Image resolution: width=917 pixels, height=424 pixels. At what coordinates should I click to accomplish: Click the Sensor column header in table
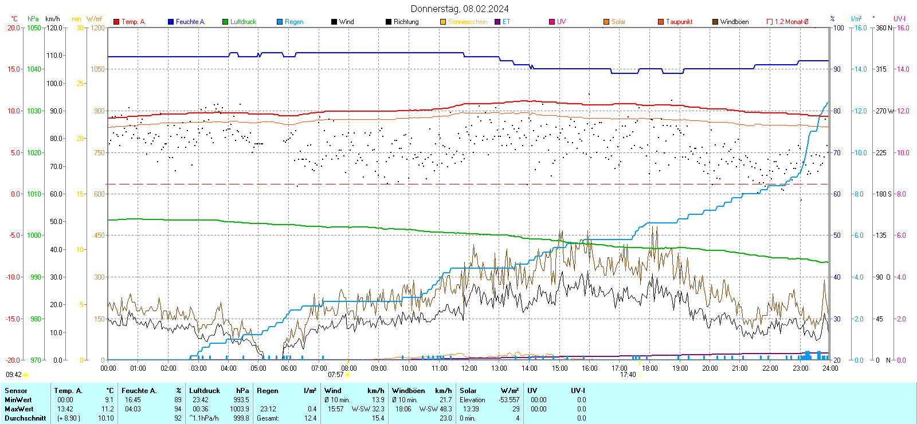(16, 391)
